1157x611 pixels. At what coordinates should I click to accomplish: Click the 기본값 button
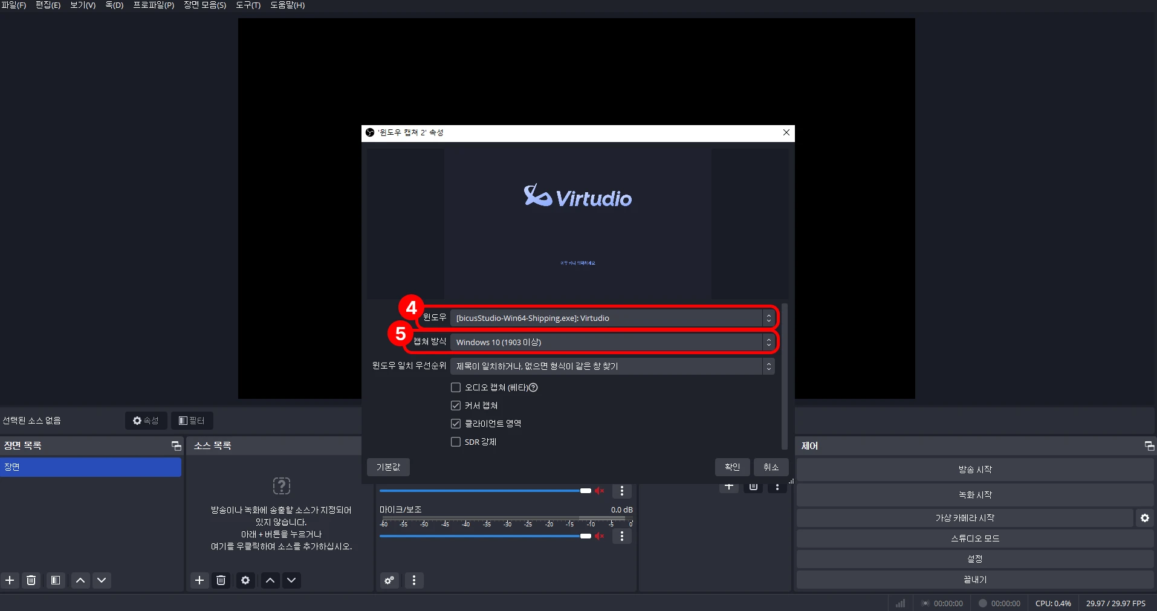tap(388, 467)
